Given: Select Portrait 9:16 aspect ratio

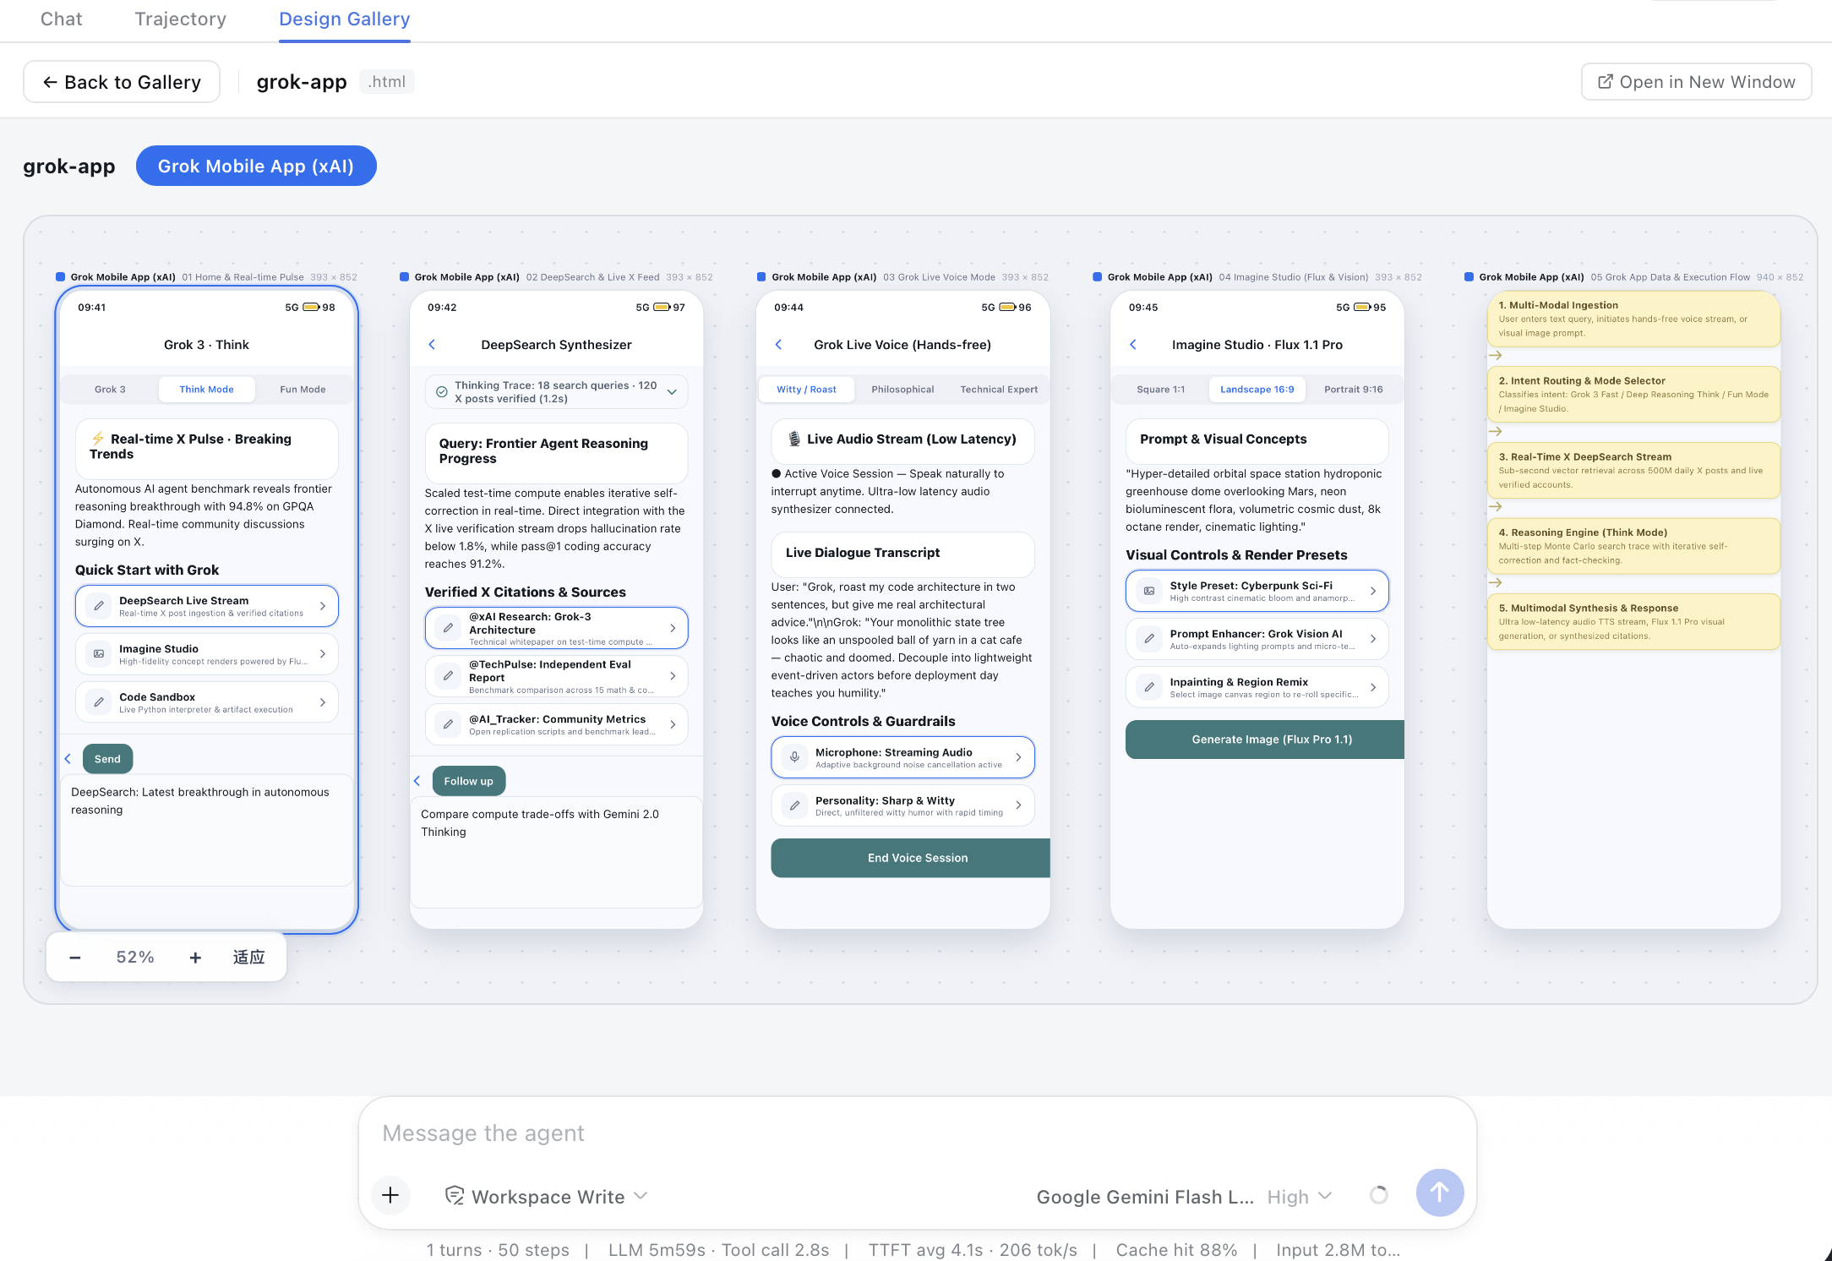Looking at the screenshot, I should click(1353, 390).
